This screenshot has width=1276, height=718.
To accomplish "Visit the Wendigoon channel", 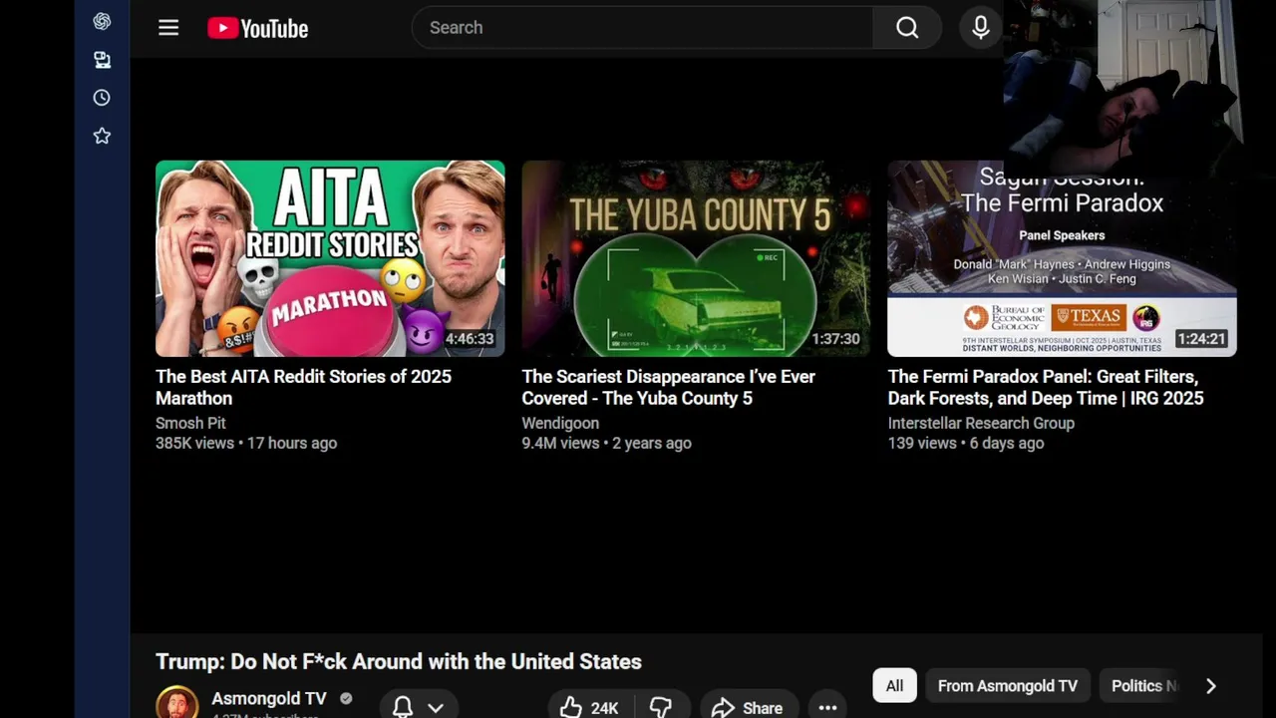I will tap(560, 423).
